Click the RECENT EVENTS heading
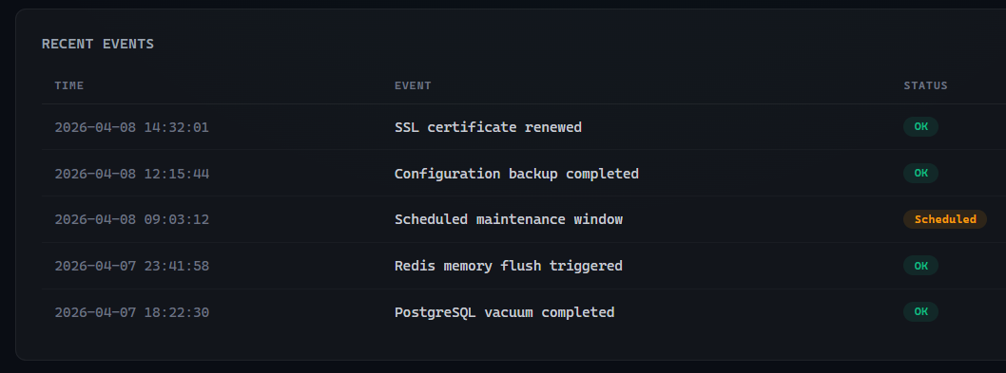The height and width of the screenshot is (373, 1006). click(98, 45)
